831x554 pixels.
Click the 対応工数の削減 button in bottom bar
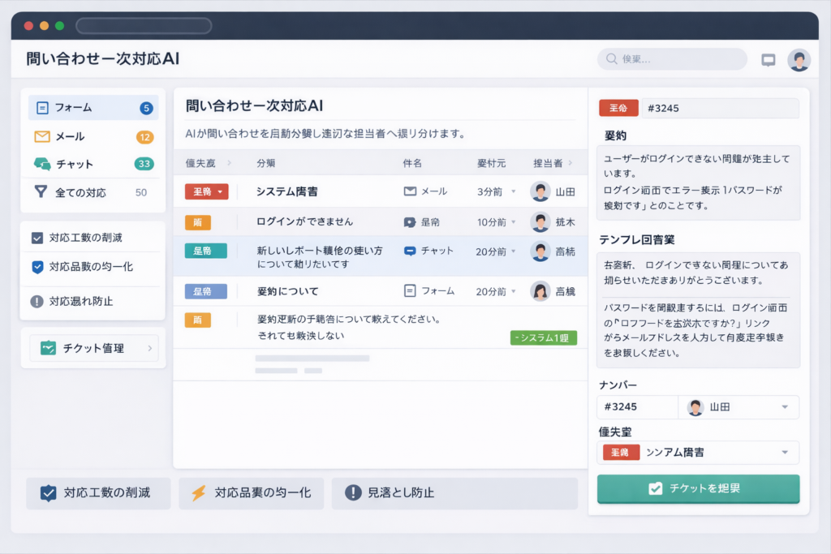98,492
